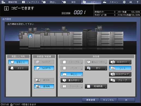
Task: Open the 保存 store tab
Action: point(71,2)
